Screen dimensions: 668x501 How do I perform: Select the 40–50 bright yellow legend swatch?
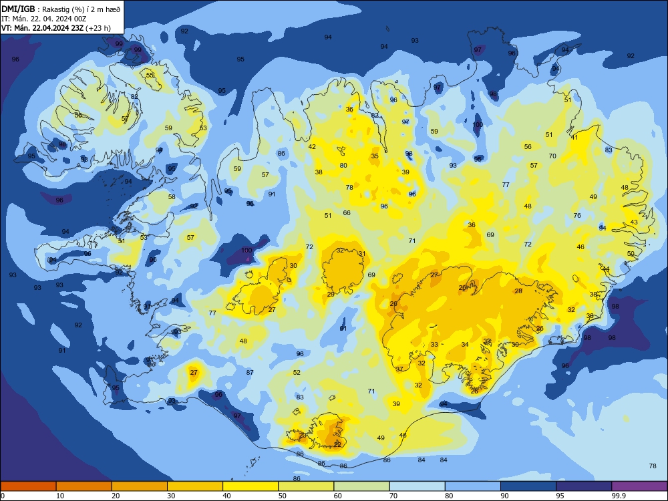(x=251, y=486)
